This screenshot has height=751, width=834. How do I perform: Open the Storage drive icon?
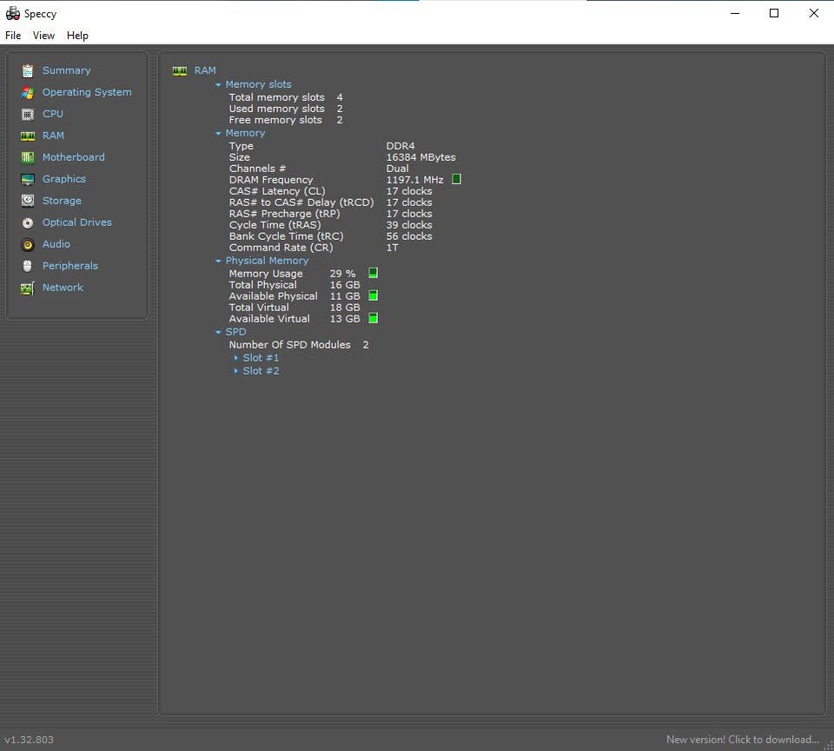28,201
